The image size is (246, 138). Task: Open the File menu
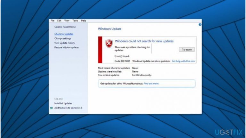[x=53, y=21]
